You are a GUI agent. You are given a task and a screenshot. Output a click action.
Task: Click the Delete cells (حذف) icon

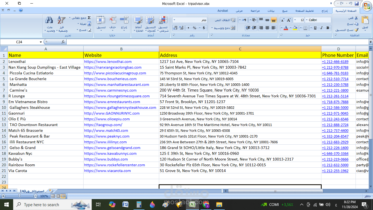(x=113, y=20)
